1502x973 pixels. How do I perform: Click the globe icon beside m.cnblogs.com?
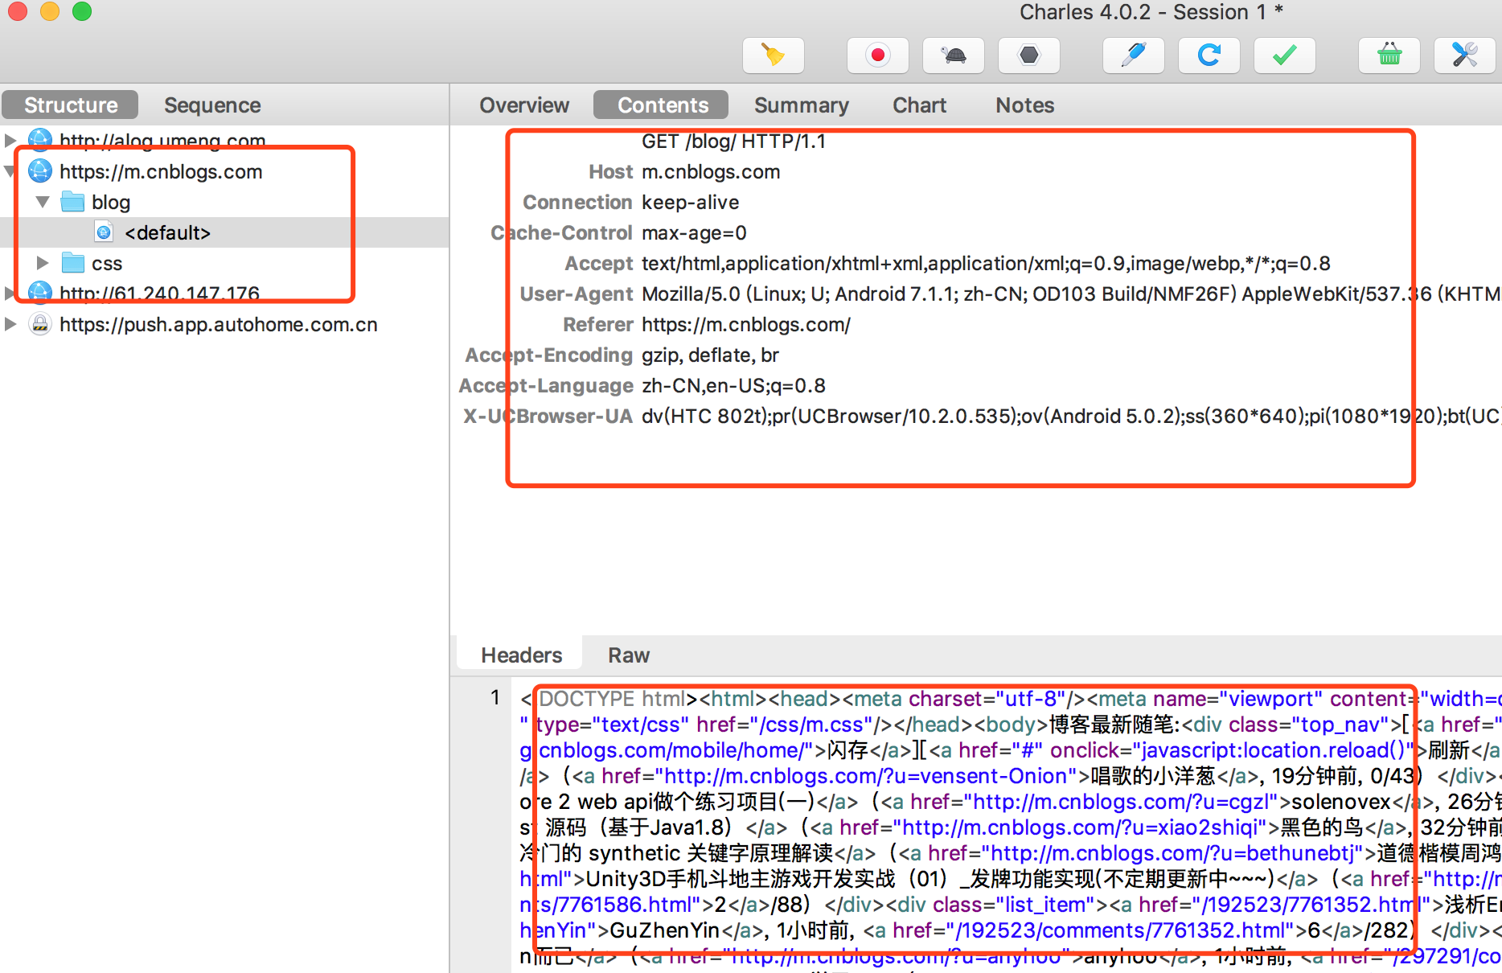tap(40, 170)
